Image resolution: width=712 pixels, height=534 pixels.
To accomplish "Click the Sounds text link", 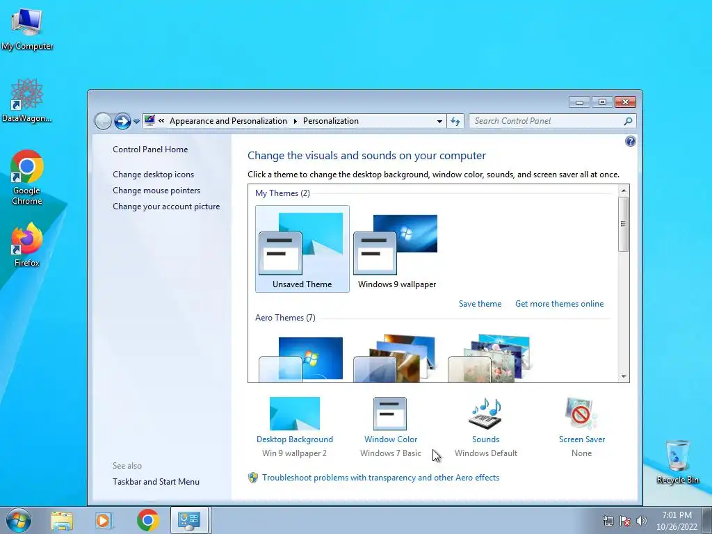I will [x=486, y=439].
